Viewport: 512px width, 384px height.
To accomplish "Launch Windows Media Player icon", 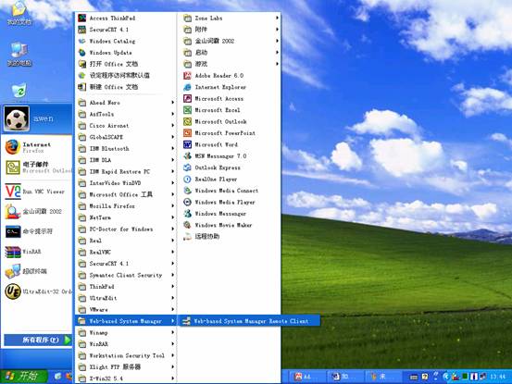I will tap(187, 203).
